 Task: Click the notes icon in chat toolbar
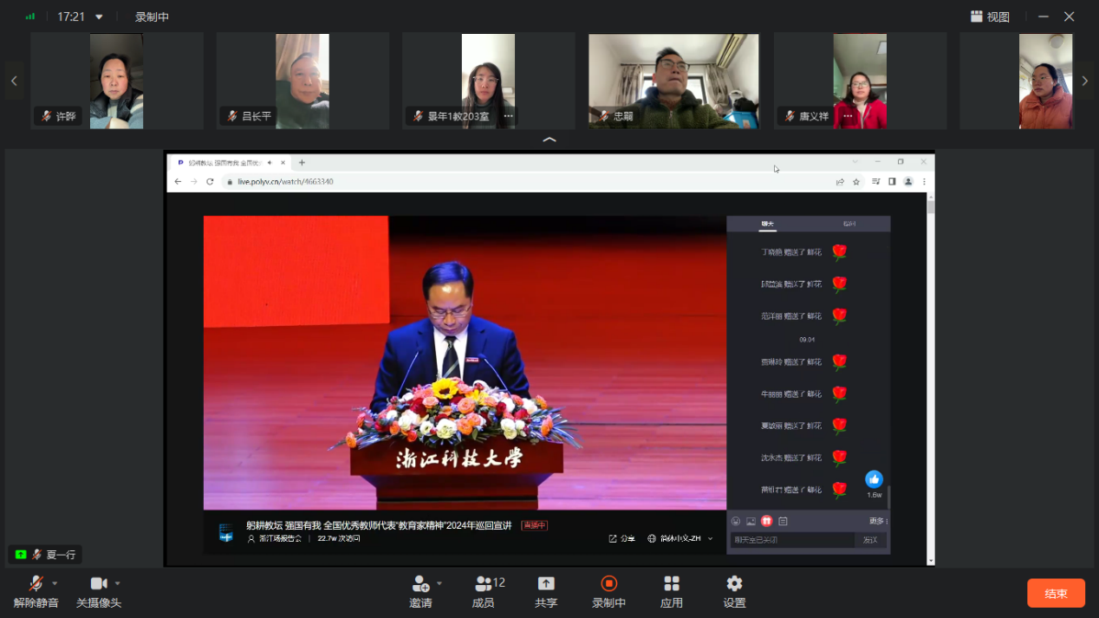click(783, 521)
